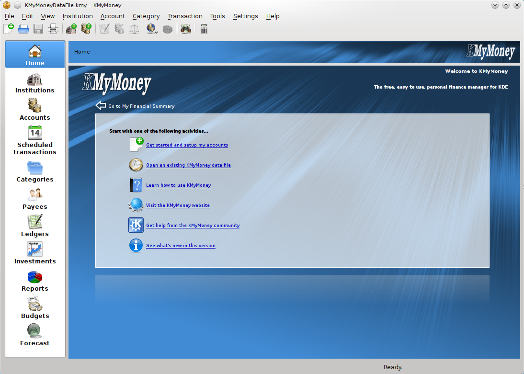The height and width of the screenshot is (374, 524).
Task: Click the Ready status bar text
Action: (x=393, y=367)
